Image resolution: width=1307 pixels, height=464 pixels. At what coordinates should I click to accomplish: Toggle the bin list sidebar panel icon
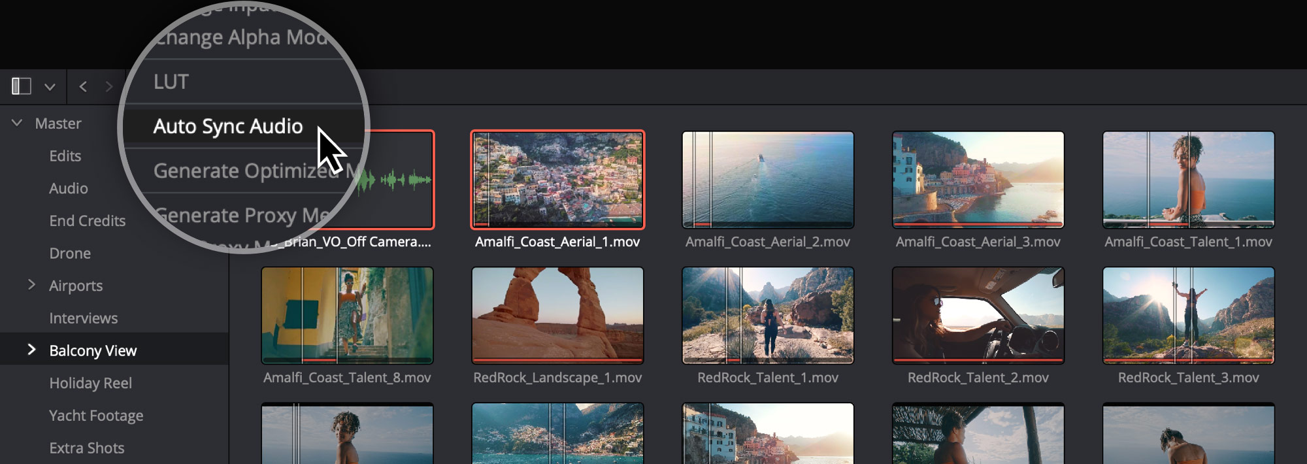[22, 86]
